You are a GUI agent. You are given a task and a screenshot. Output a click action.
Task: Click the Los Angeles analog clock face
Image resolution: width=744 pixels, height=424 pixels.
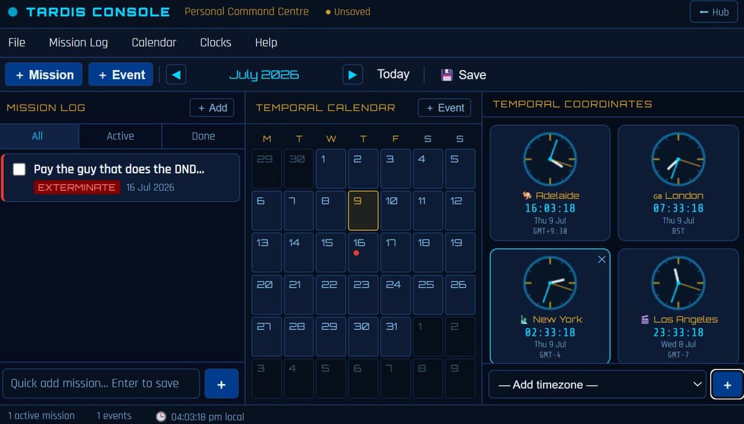tap(678, 283)
